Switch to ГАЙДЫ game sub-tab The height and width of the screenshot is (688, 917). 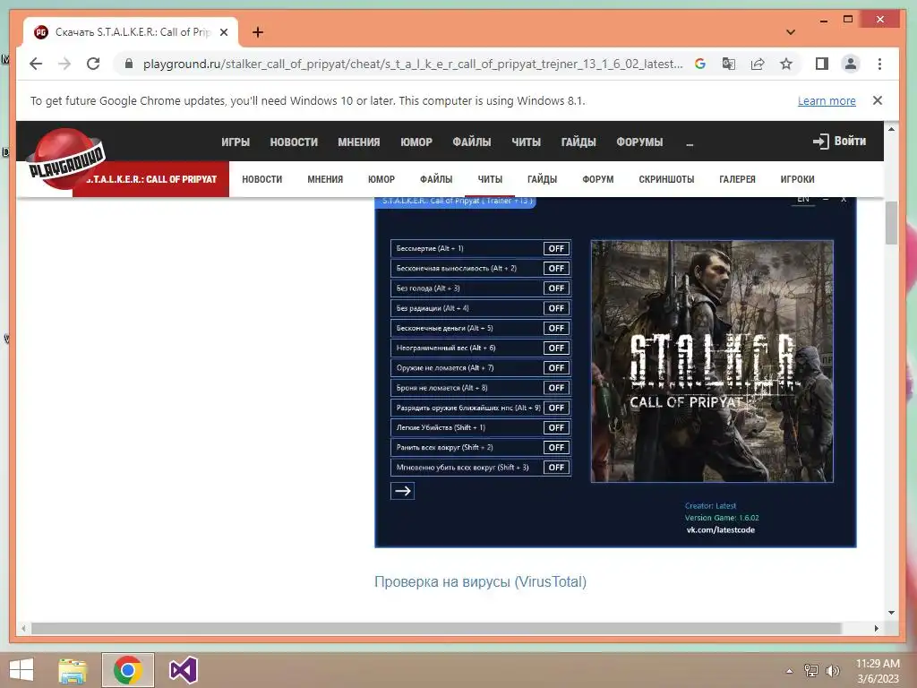click(542, 179)
